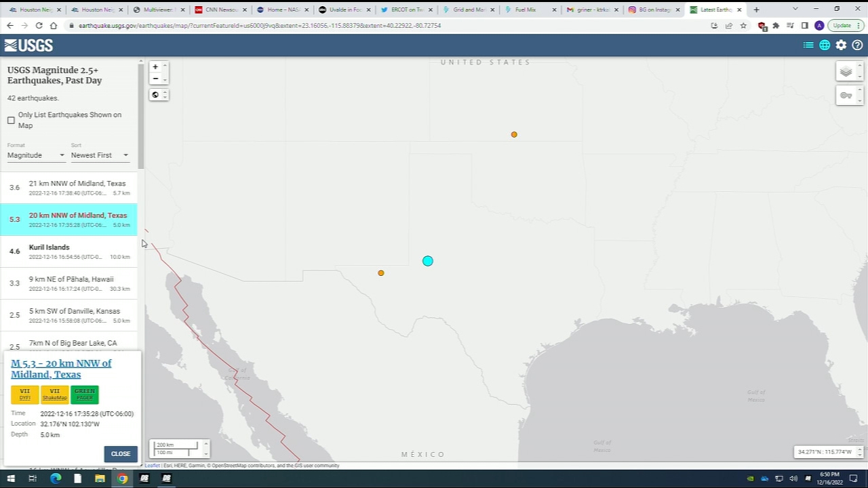868x488 pixels.
Task: Open the map legend key icon
Action: point(846,96)
